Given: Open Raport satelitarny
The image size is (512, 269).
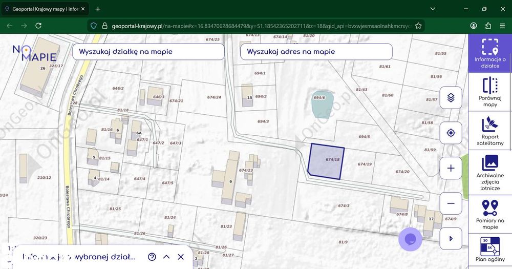Looking at the screenshot, I should point(490,131).
